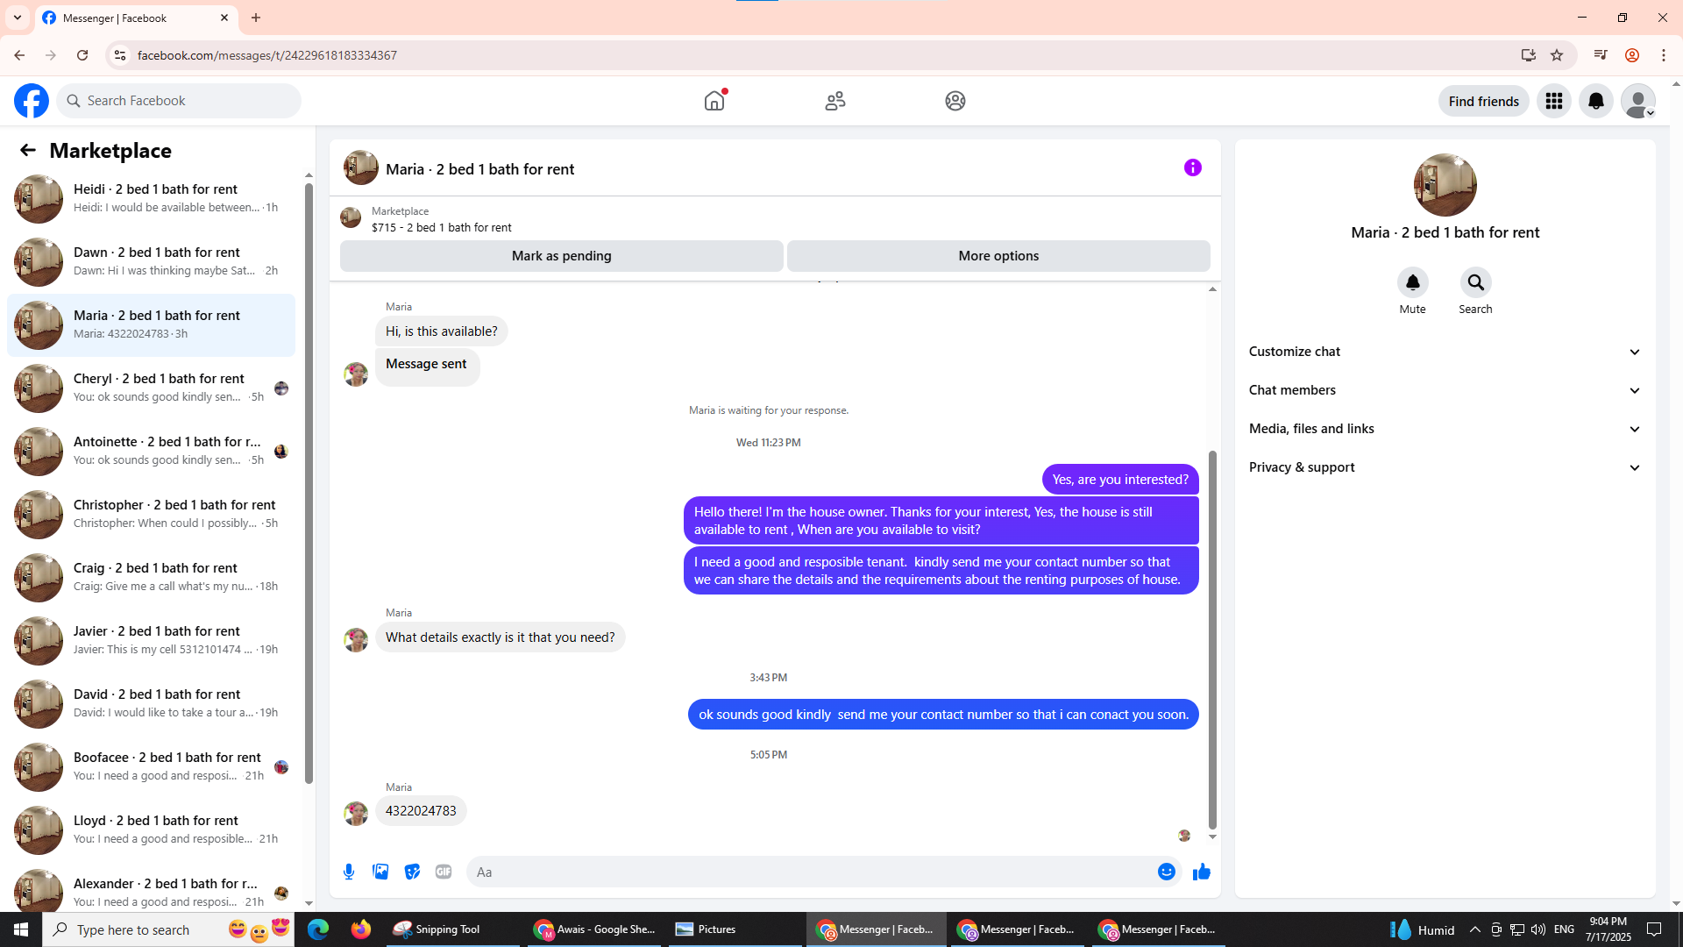Open the Notifications bell icon
Viewport: 1683px width, 947px height.
[1596, 101]
